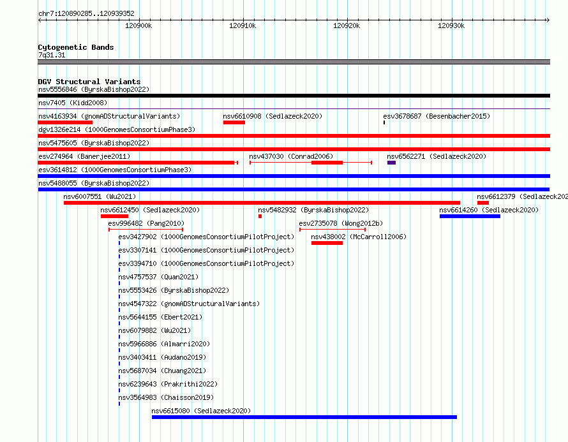Open the nsv7405 (Kidd2008) variant label

(73, 103)
